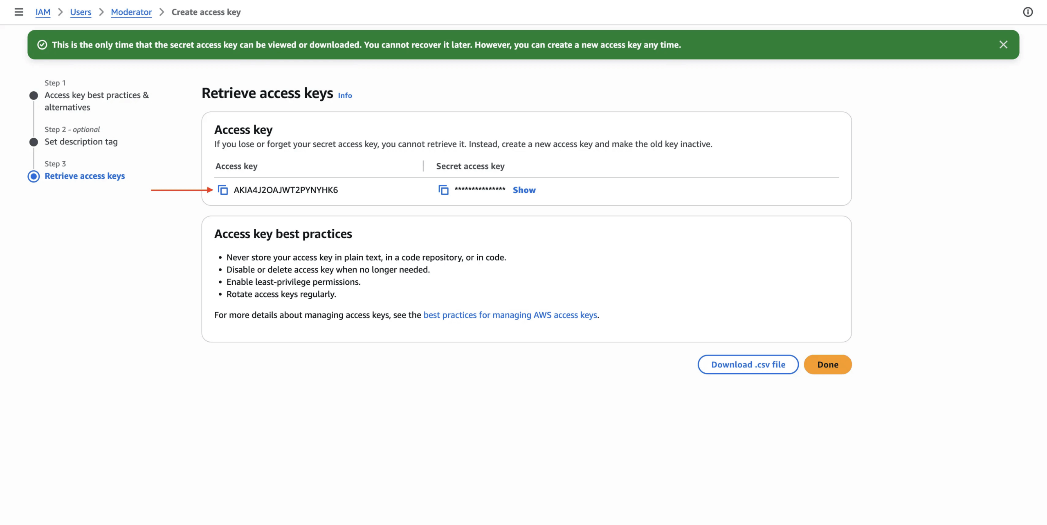Click the Create access key breadcrumb text
Screen dimensions: 1047x525
click(x=206, y=12)
